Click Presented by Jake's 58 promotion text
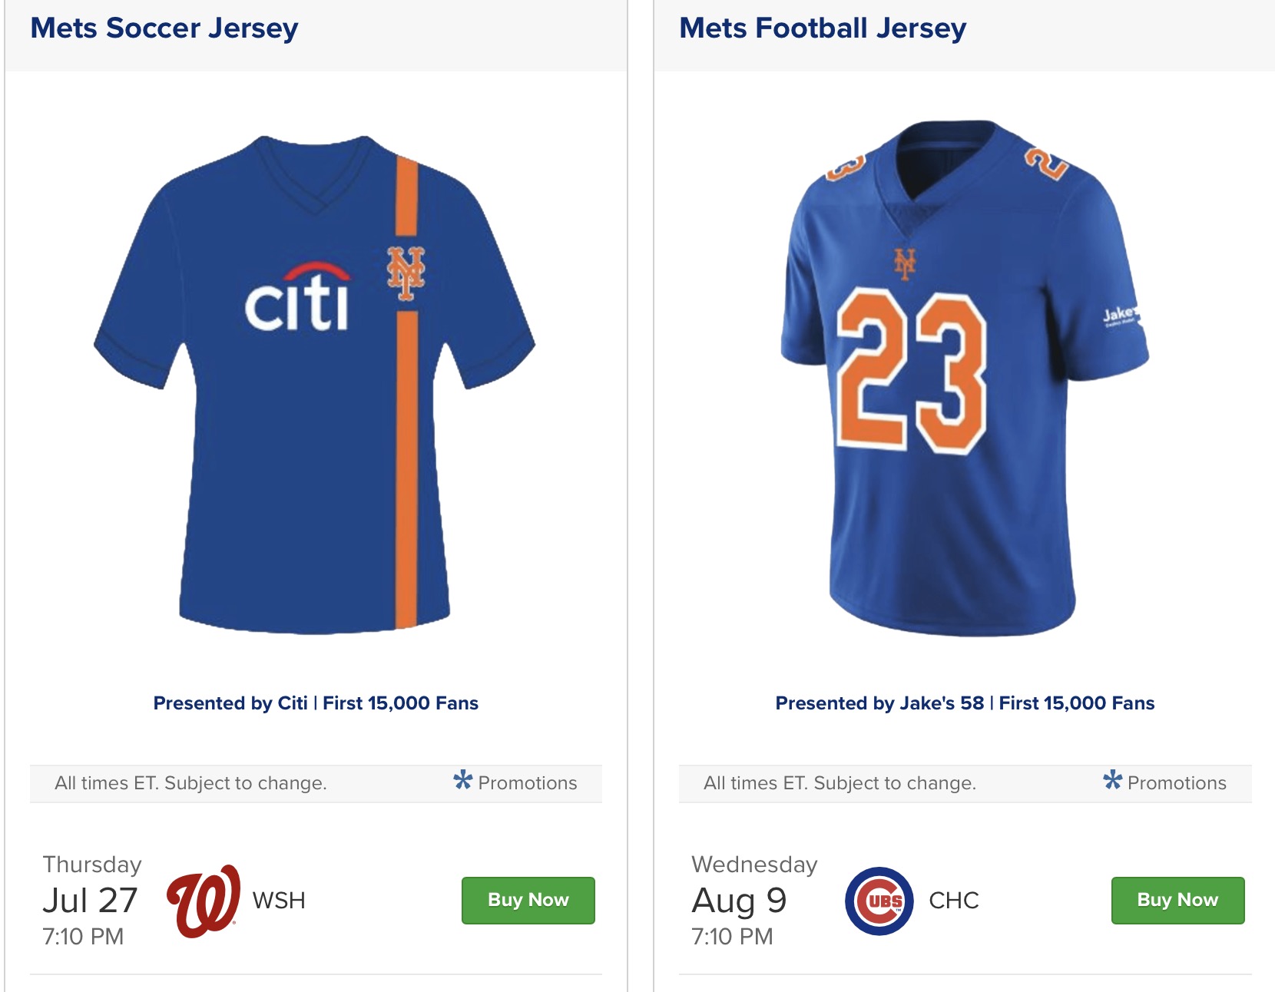The height and width of the screenshot is (992, 1275). [x=965, y=703]
